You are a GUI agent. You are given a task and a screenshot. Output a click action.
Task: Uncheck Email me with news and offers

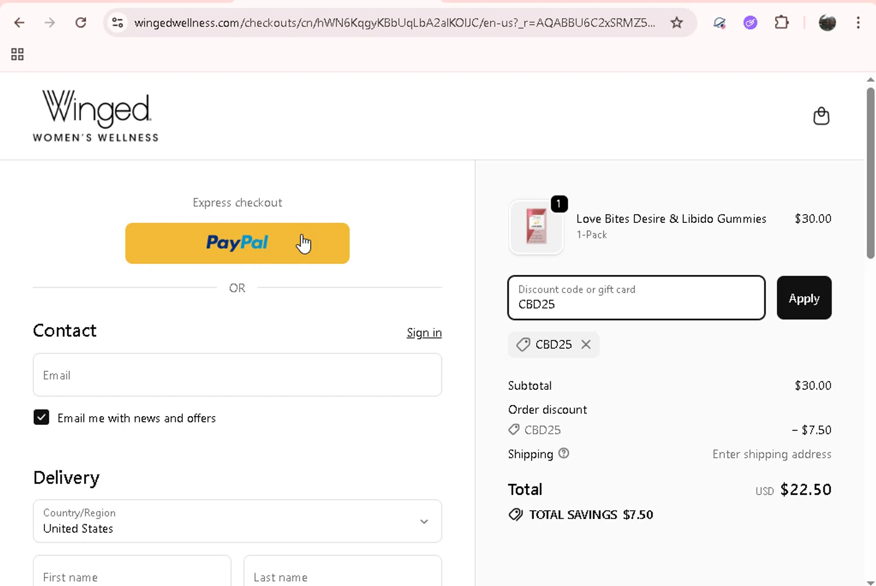(41, 417)
